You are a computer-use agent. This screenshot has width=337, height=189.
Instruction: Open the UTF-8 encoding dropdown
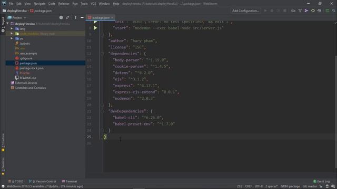259,186
